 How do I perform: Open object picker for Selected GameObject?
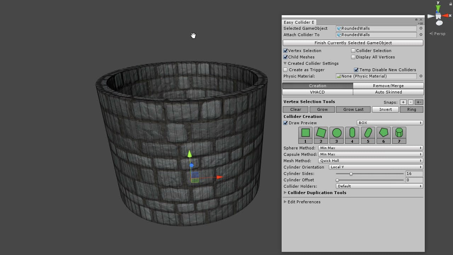pos(421,28)
